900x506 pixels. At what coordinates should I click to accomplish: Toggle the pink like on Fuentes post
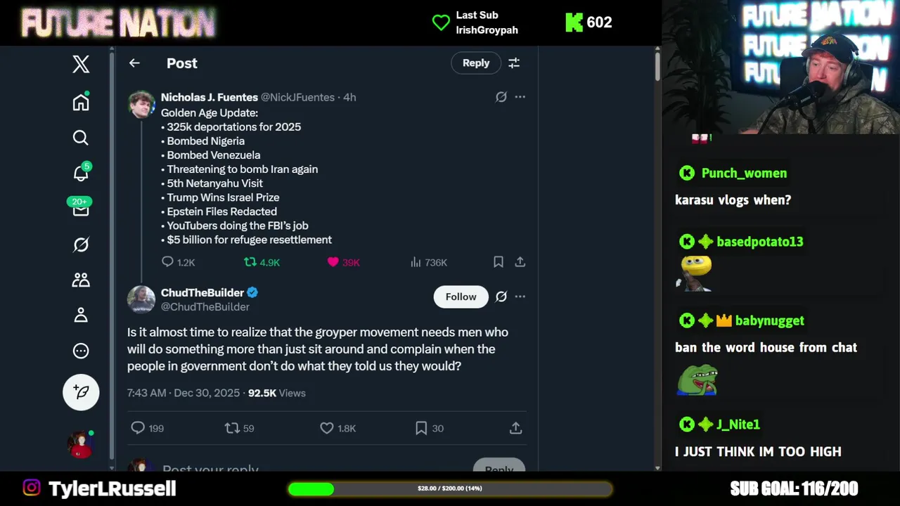[x=333, y=262]
